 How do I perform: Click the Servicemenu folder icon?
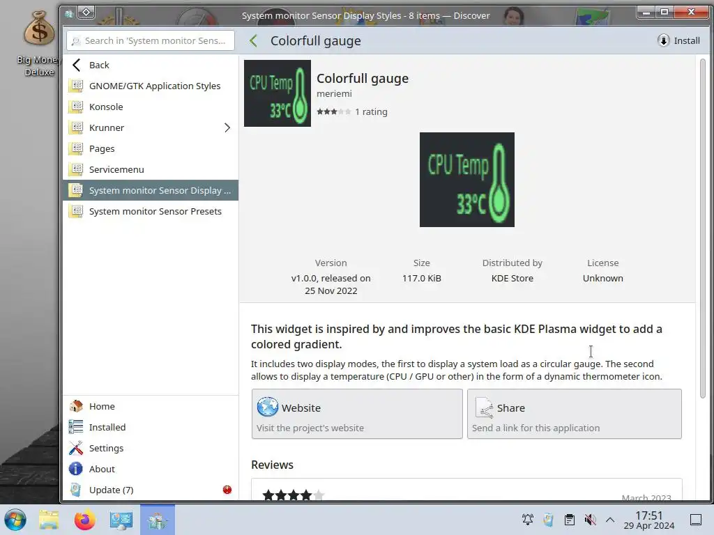point(76,170)
